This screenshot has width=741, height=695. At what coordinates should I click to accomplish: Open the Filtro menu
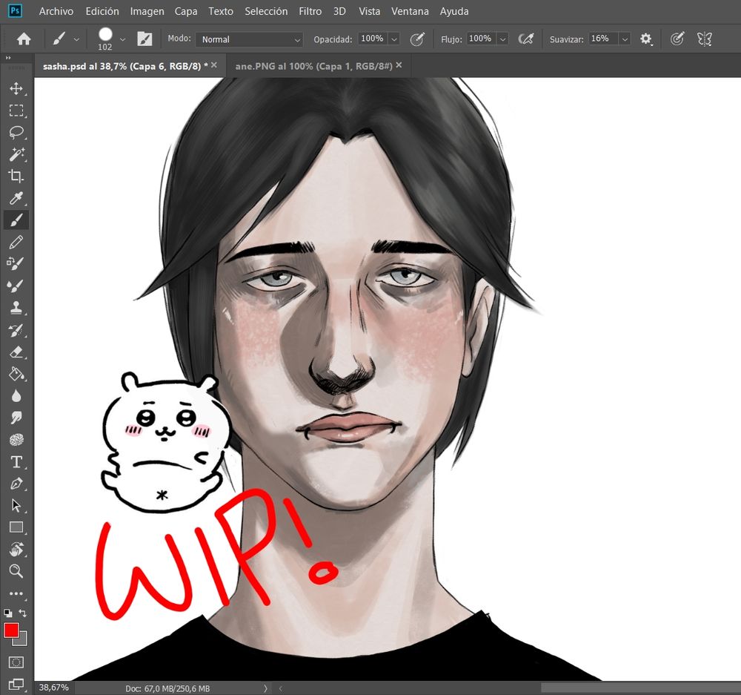click(x=310, y=11)
